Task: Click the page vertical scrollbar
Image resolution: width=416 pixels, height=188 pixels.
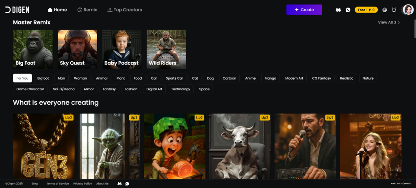Action: tap(414, 28)
